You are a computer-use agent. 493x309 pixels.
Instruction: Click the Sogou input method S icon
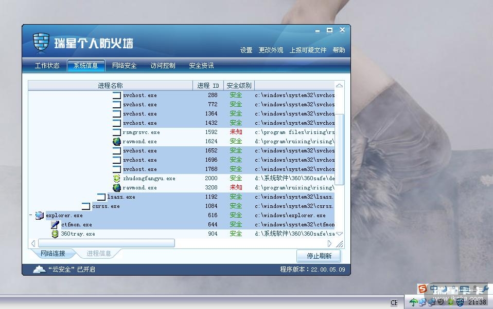coord(422,288)
